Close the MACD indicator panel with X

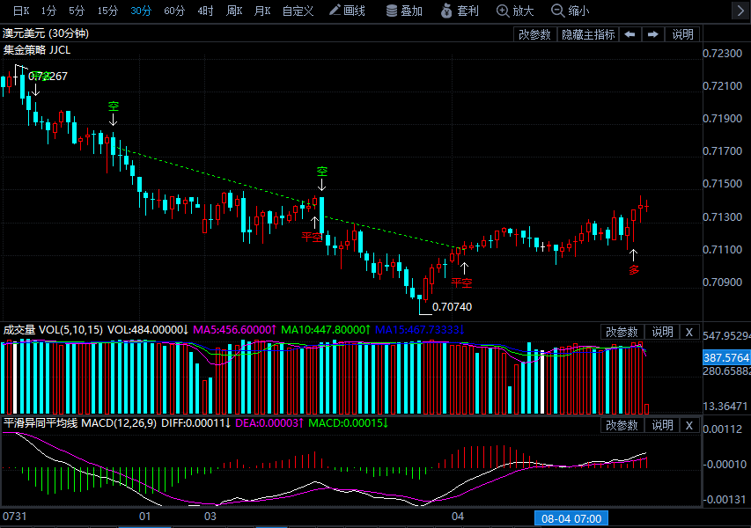pos(689,425)
